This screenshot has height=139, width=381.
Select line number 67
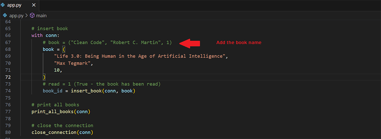point(8,42)
